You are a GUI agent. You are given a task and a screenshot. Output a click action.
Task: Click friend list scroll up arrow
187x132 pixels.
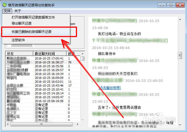point(83,54)
